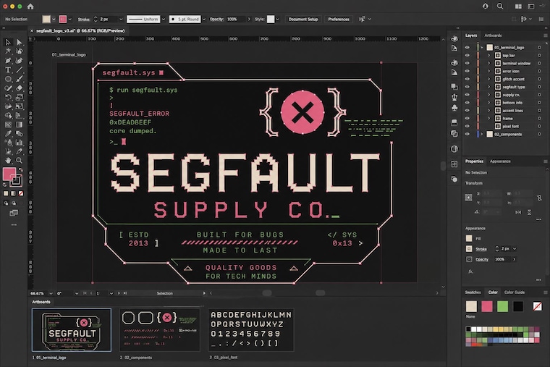Open Layers panel options menu icon
The height and width of the screenshot is (367, 550).
[546, 35]
